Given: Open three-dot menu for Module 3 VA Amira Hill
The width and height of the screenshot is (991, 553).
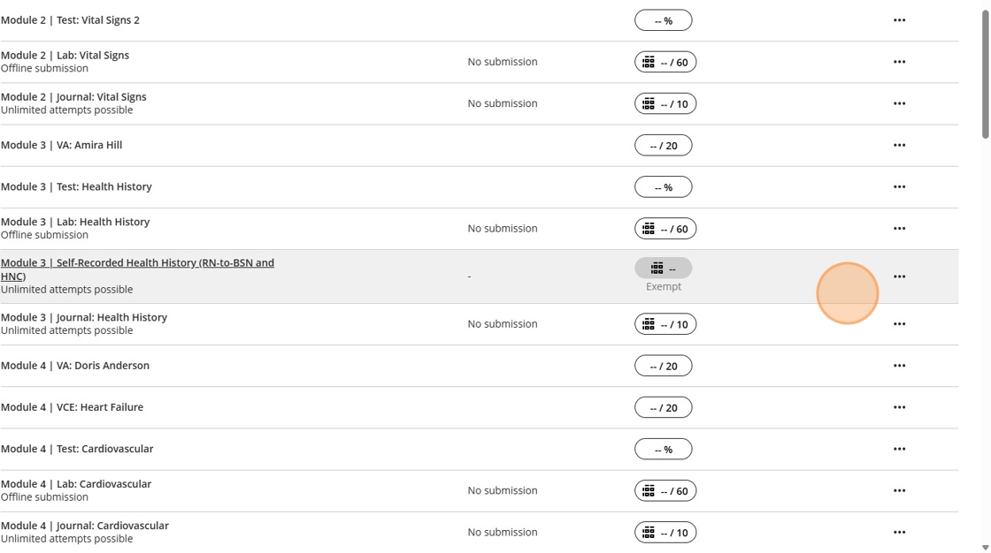Looking at the screenshot, I should coord(899,145).
